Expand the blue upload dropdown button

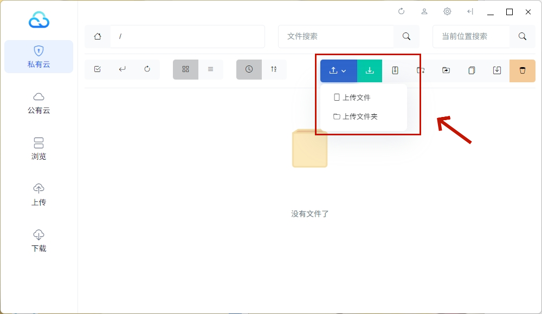click(x=338, y=70)
